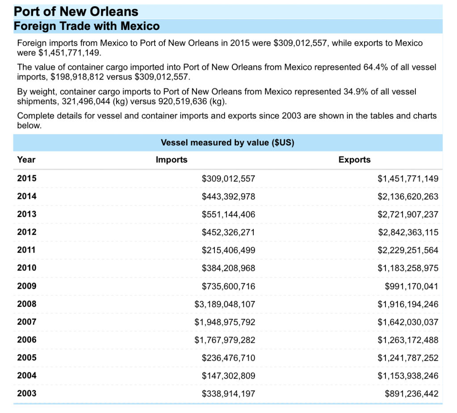Click the 2015 imports value $309,012,557 in table

point(228,179)
